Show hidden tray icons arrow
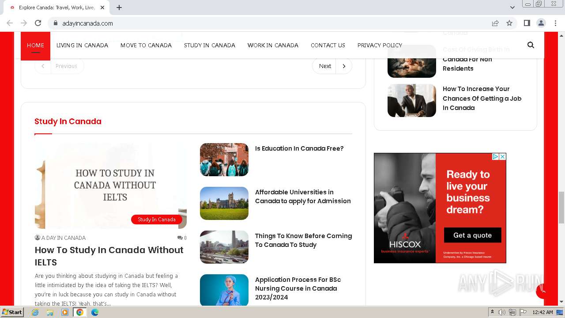 (492, 312)
